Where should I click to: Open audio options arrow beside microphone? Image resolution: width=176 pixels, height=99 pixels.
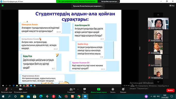click(x=11, y=89)
